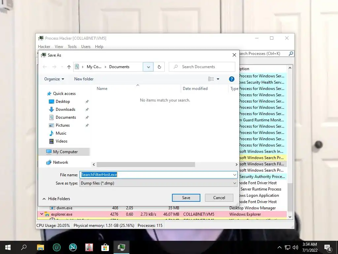Close the Save As dialog

click(x=234, y=55)
